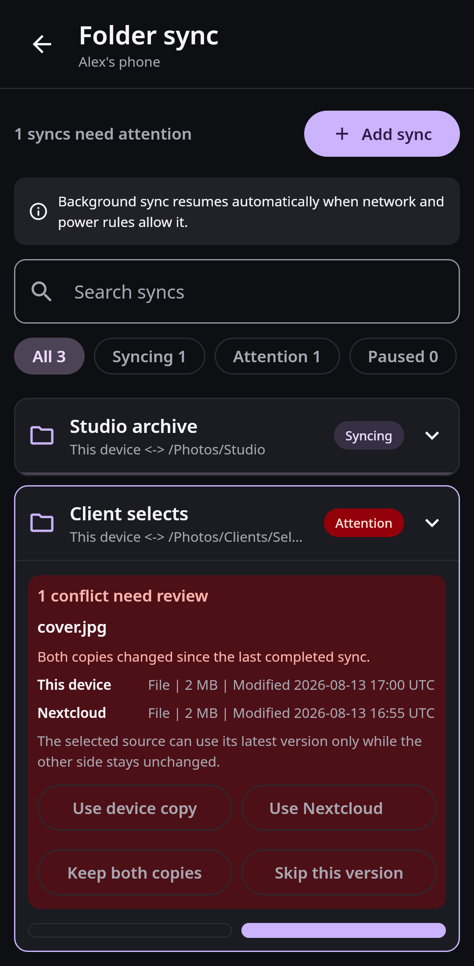Click 'Modified 2026-08-13 17:00 UTC' detail

(334, 685)
